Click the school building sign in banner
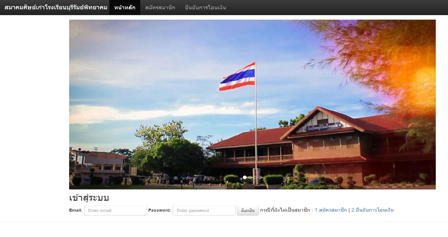The image size is (448, 237). tap(324, 127)
